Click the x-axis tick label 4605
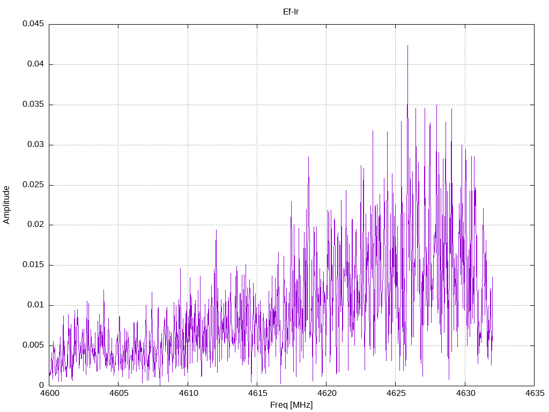Viewport: 549px width, 412px height. (x=118, y=393)
